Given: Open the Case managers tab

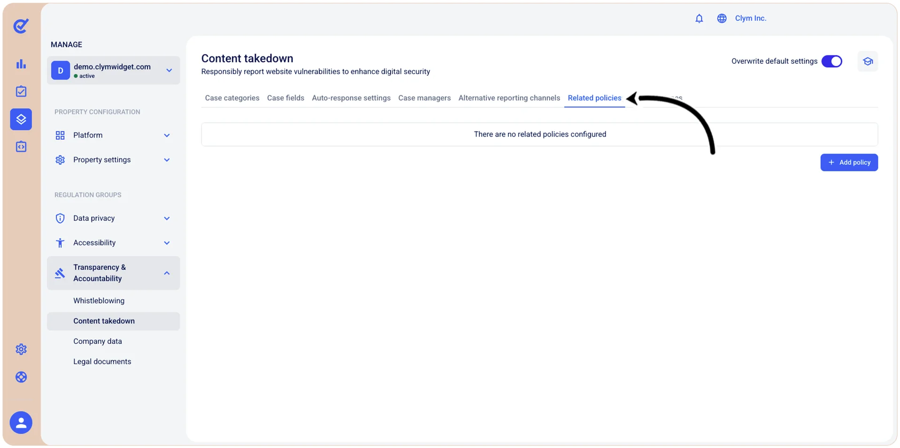Looking at the screenshot, I should click(424, 98).
